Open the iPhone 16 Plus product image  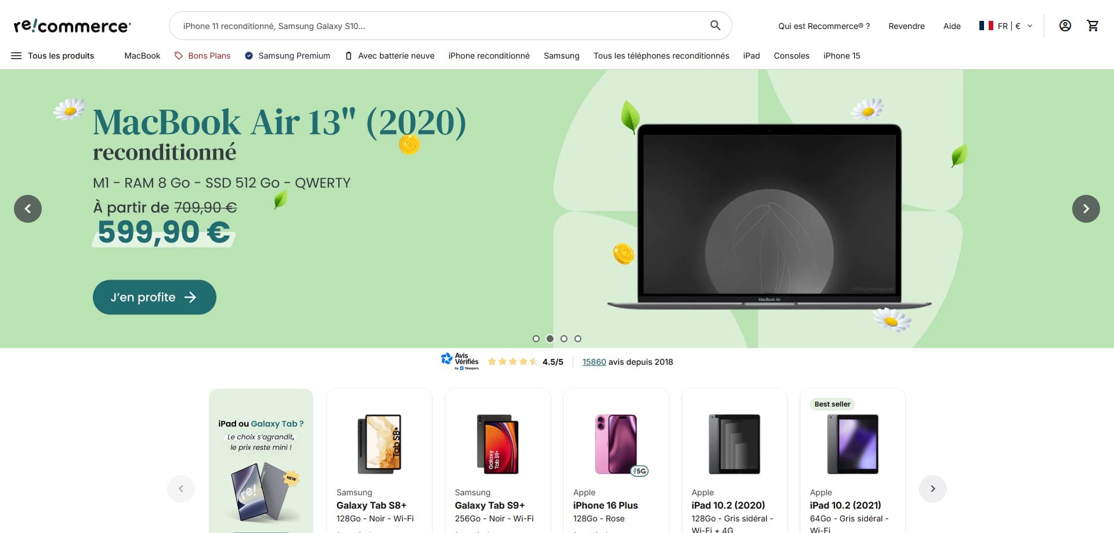(x=616, y=444)
